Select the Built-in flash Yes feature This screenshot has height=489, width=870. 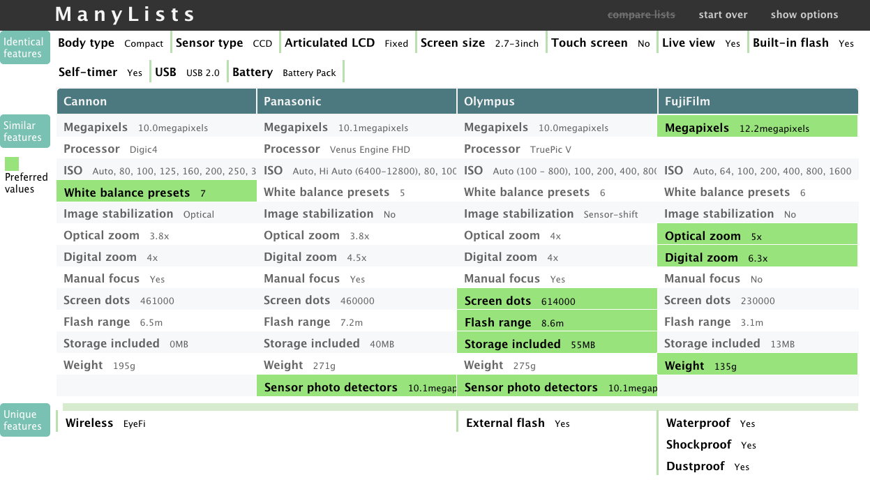pyautogui.click(x=803, y=43)
